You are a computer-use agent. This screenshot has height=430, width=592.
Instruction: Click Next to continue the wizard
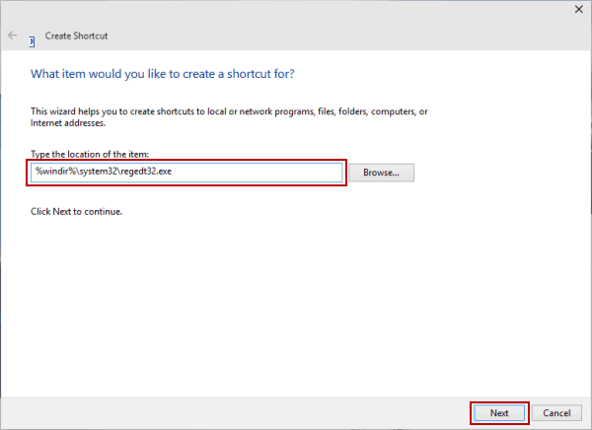[499, 413]
